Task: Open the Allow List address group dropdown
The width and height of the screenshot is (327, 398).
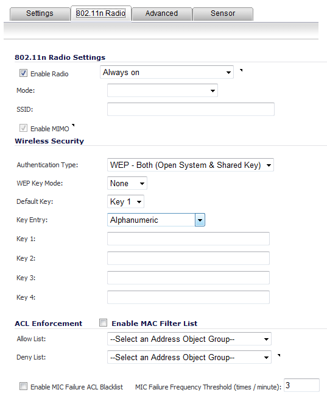Action: tap(189, 339)
